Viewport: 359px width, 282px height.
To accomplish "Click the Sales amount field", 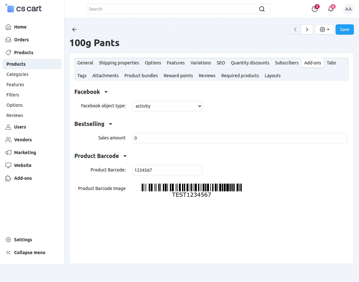I will pos(239,138).
